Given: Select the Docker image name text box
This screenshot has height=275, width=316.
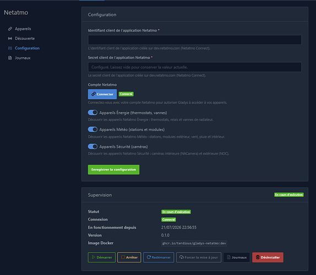Looking at the screenshot, I should (194, 243).
